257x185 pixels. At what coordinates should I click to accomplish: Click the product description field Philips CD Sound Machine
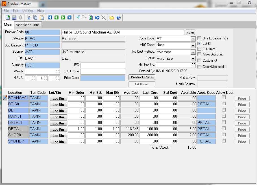point(123,32)
